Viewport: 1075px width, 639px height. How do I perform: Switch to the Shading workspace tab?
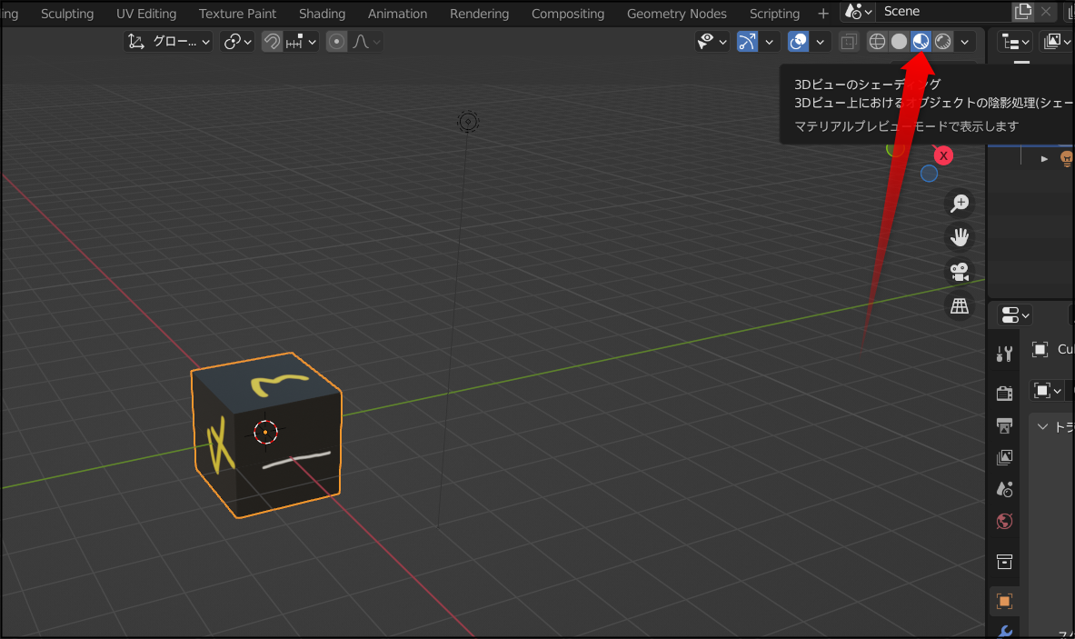(323, 14)
